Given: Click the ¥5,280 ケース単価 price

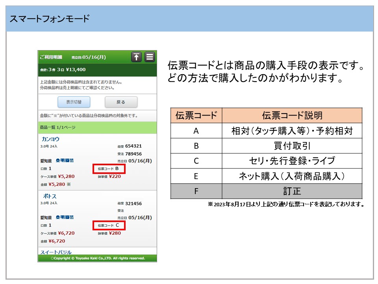Looking at the screenshot, I should (x=66, y=176).
